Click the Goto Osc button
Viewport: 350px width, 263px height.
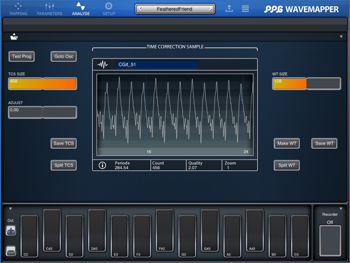[63, 57]
